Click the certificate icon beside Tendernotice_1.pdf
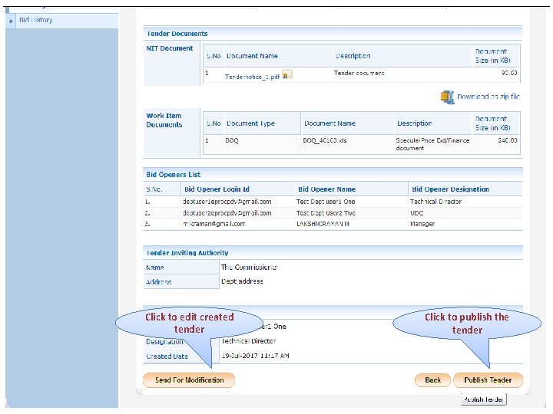The width and height of the screenshot is (553, 414). [287, 74]
